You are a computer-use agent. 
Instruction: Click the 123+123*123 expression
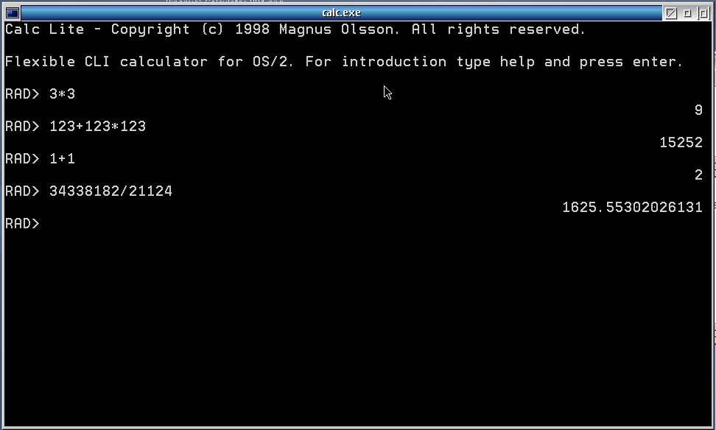tap(98, 127)
